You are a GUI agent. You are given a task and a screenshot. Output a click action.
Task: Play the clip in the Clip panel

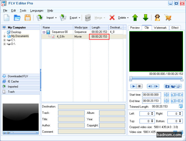point(134,86)
